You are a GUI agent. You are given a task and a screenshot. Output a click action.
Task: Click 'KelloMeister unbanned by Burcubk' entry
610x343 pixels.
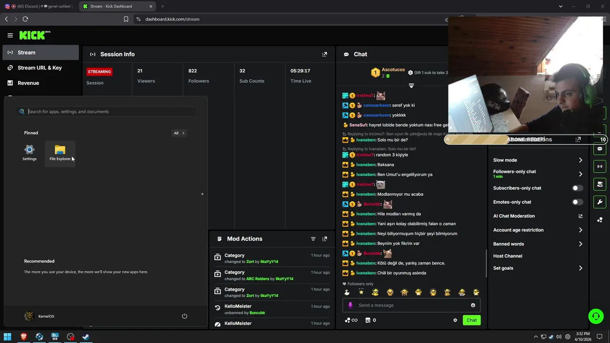pos(272,309)
